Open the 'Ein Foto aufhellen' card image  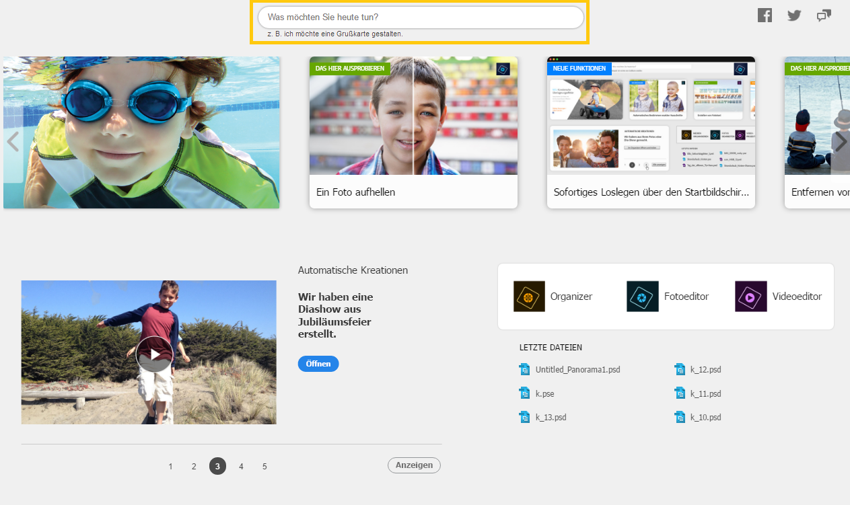coord(413,116)
